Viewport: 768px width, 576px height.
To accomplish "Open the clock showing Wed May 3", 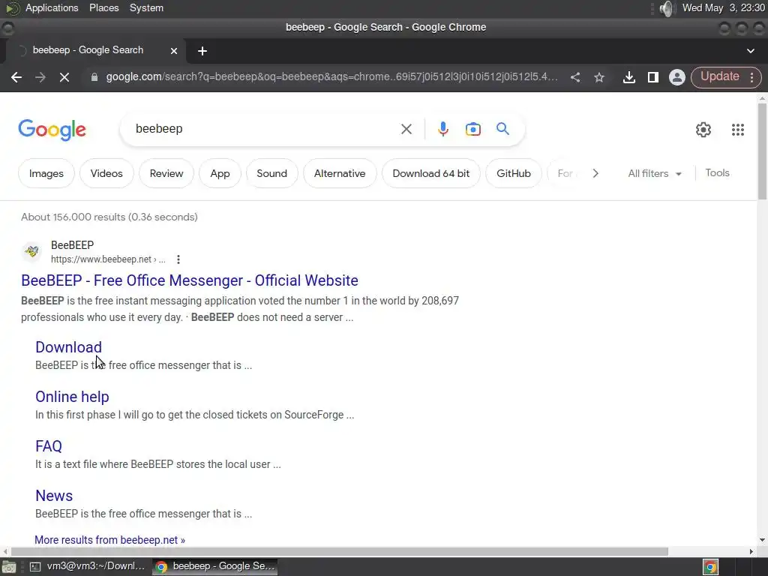I will pyautogui.click(x=724, y=8).
